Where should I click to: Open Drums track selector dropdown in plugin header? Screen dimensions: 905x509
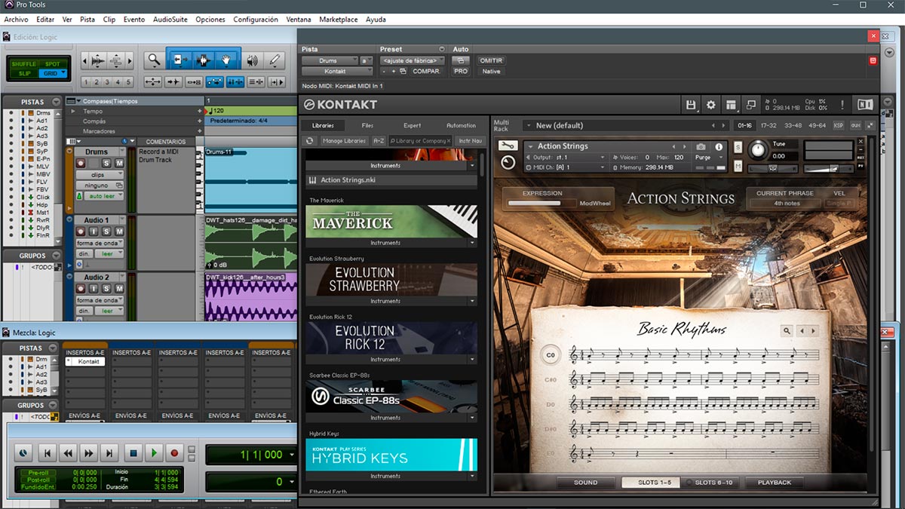[330, 60]
